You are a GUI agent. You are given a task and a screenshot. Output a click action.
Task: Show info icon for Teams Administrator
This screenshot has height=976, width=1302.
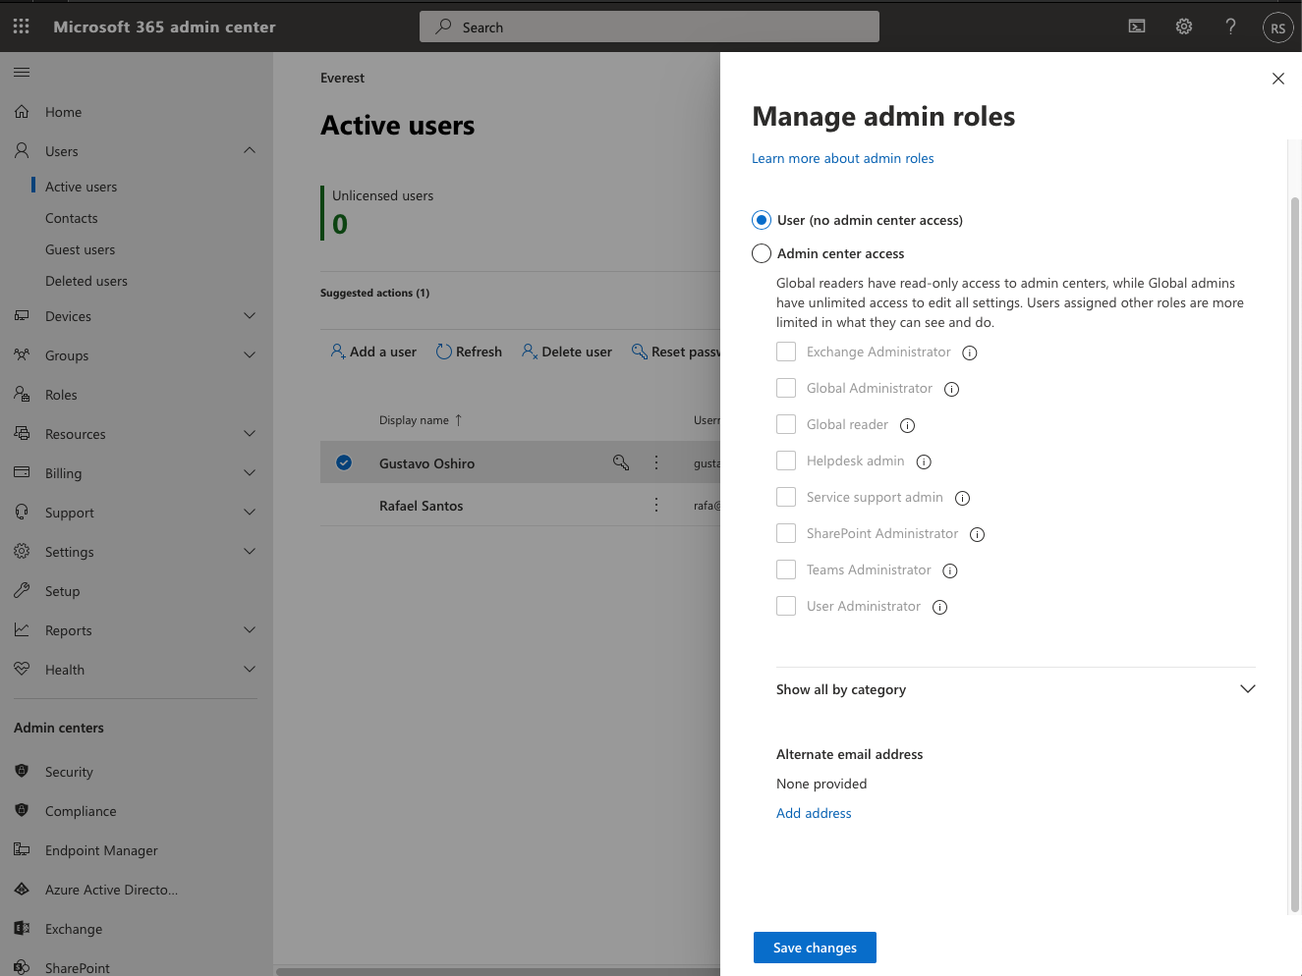point(950,570)
